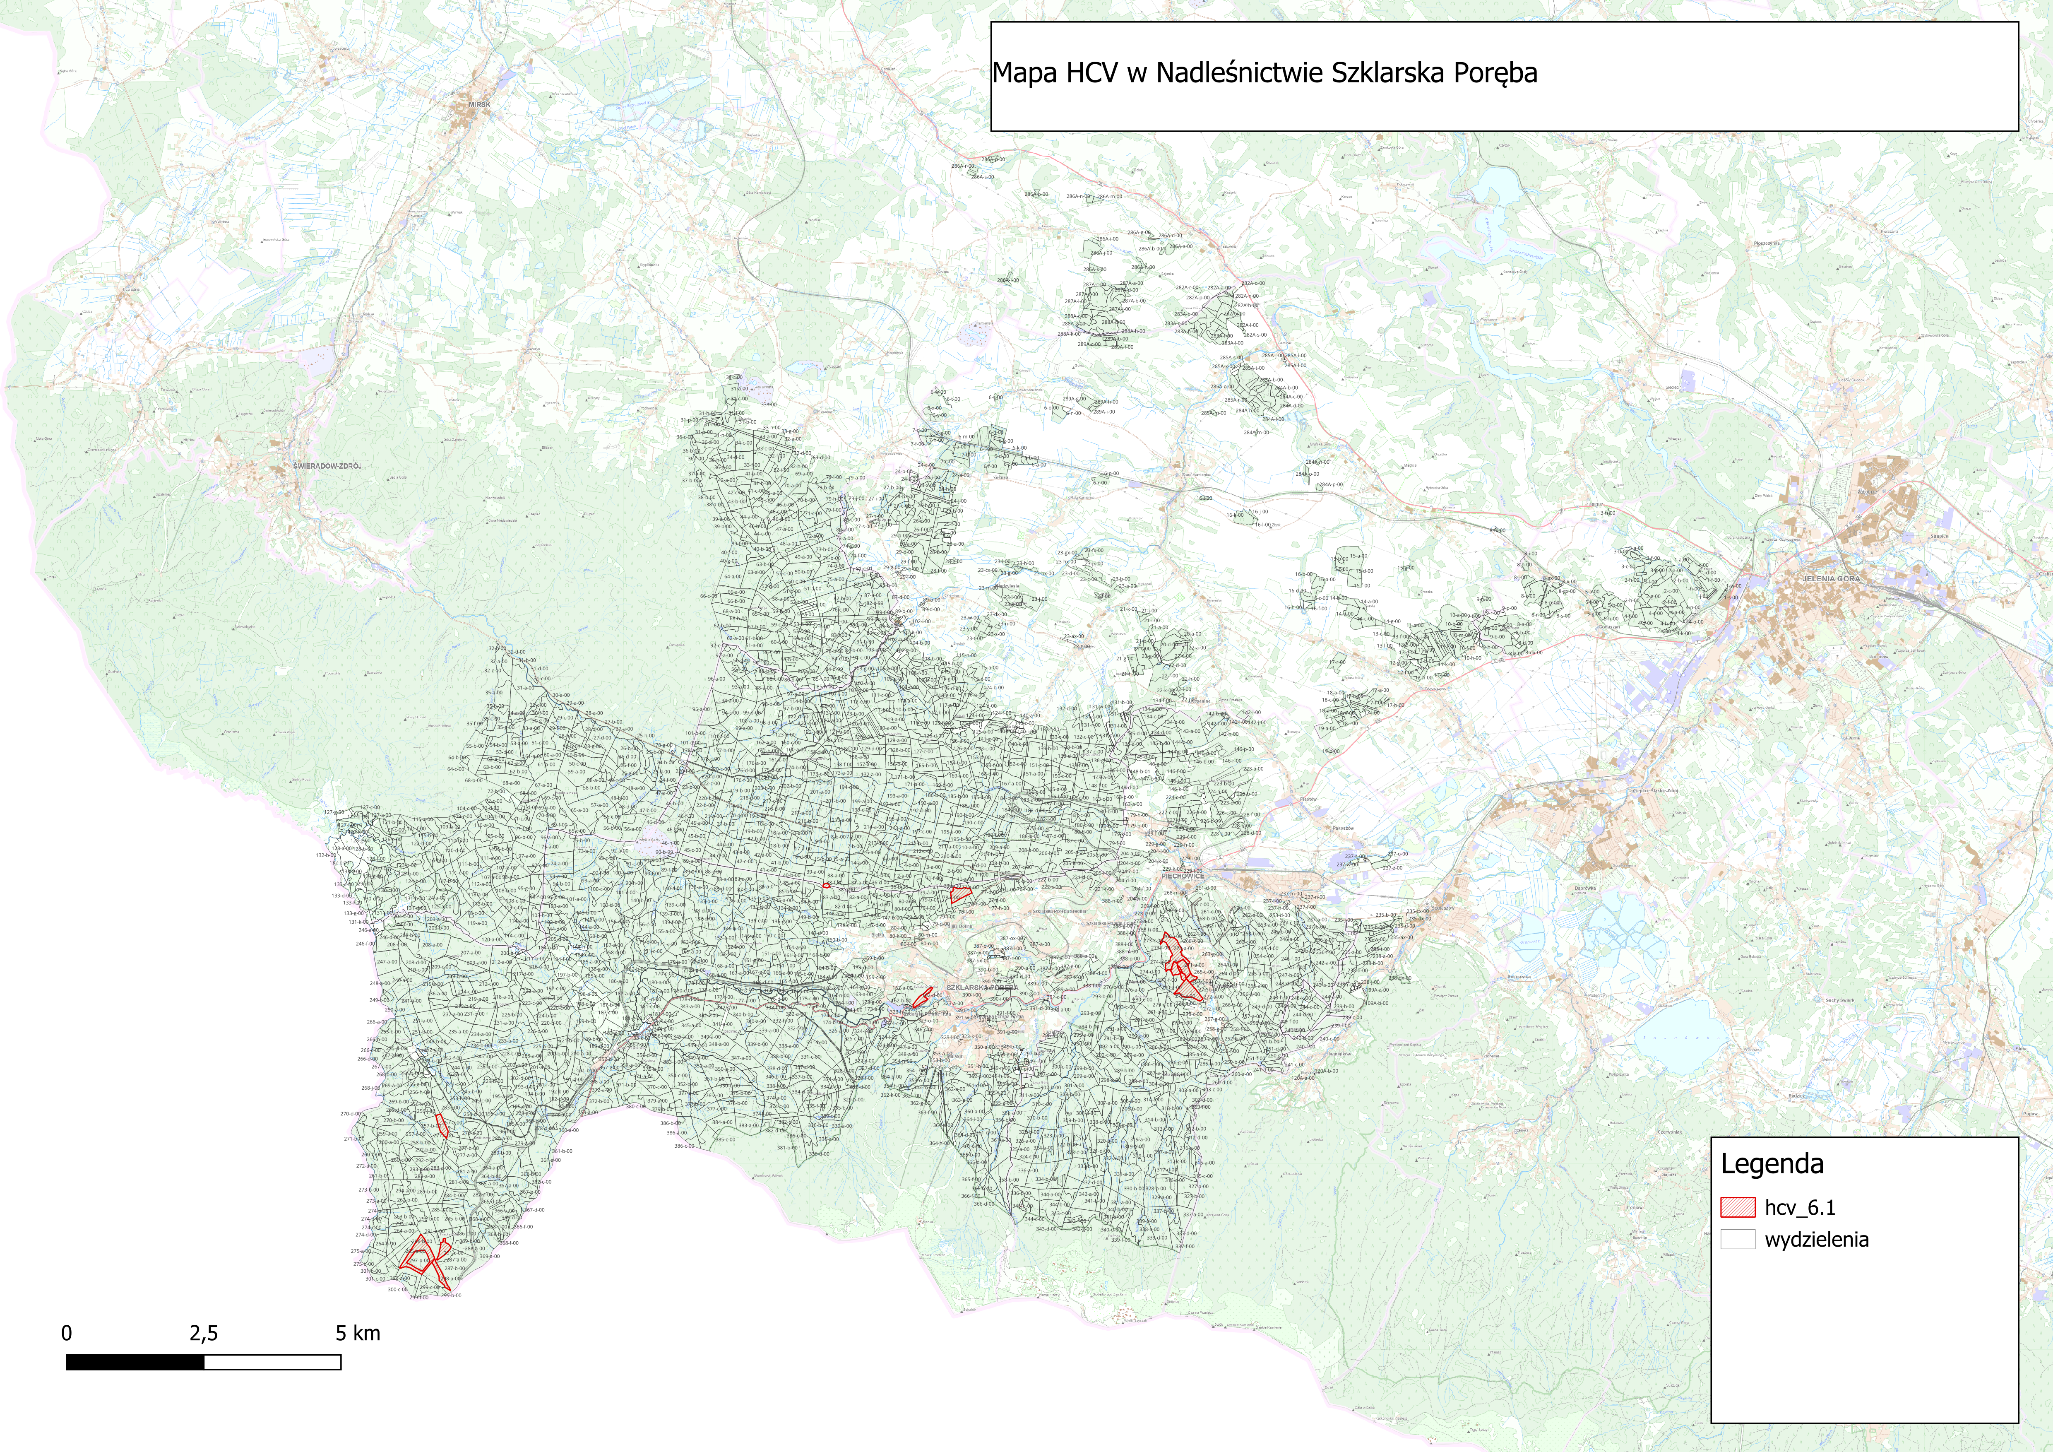This screenshot has height=1452, width=2053.
Task: Click the '5 km' scale bar label
Action: tap(358, 1333)
